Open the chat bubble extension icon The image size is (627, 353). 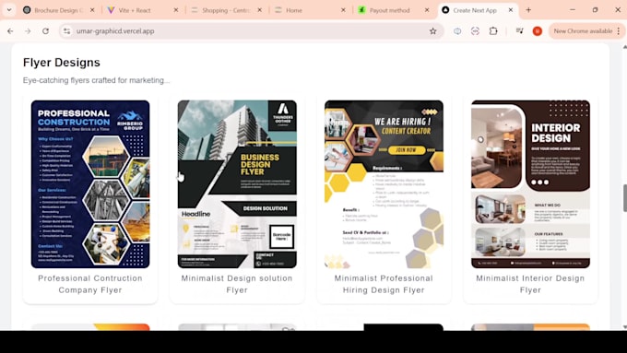457,30
